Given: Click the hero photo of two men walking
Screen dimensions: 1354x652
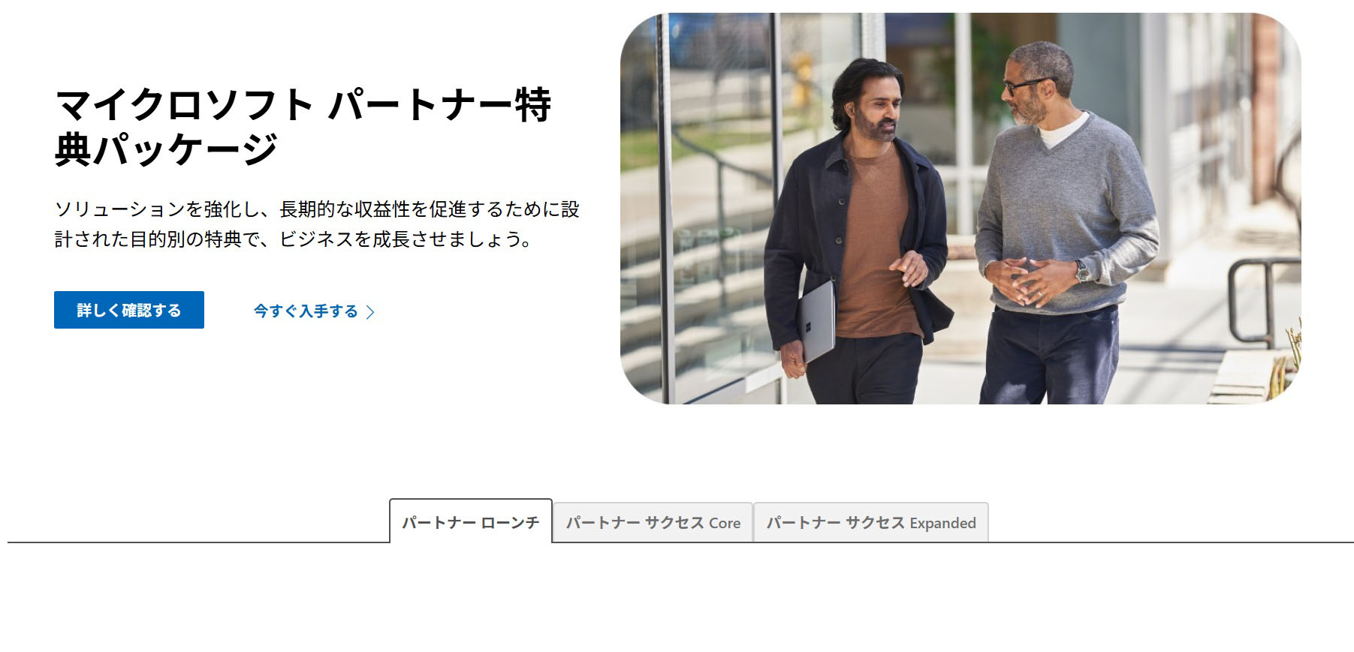Looking at the screenshot, I should pyautogui.click(x=960, y=209).
